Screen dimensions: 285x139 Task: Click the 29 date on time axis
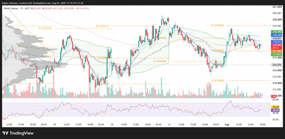click(54, 125)
